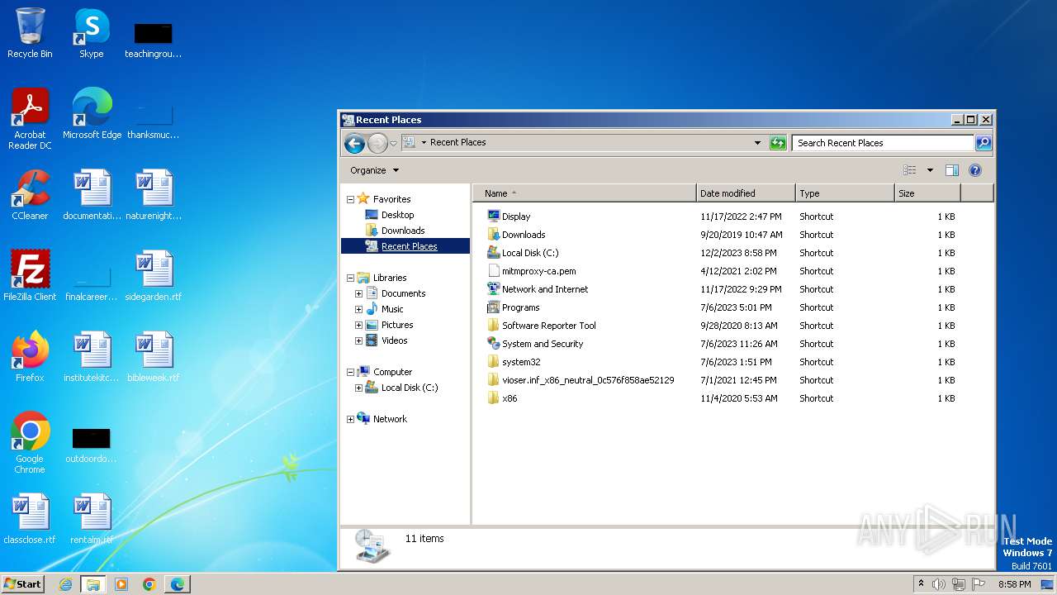Screen dimensions: 1057x595
Task: Click Chrome icon on the taskbar
Action: pyautogui.click(x=149, y=584)
